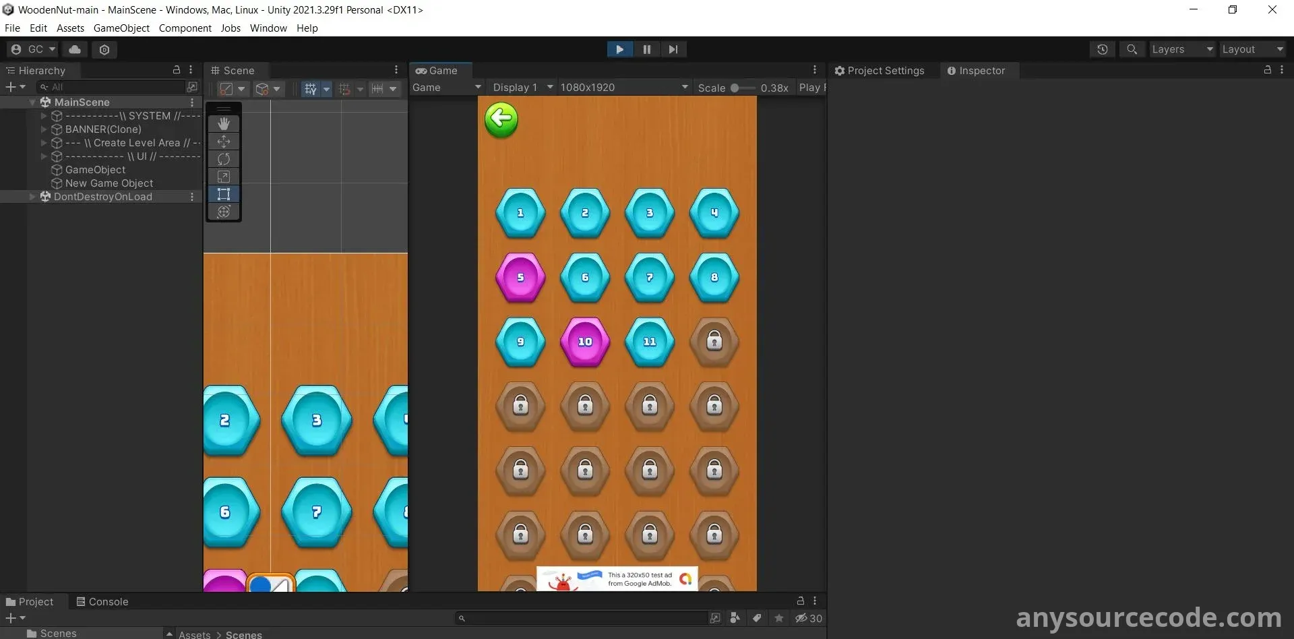Select the Rotate tool in Scene toolbar
1294x639 pixels.
(x=224, y=159)
